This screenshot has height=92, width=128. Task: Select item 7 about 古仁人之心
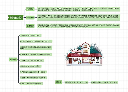coord(33,72)
